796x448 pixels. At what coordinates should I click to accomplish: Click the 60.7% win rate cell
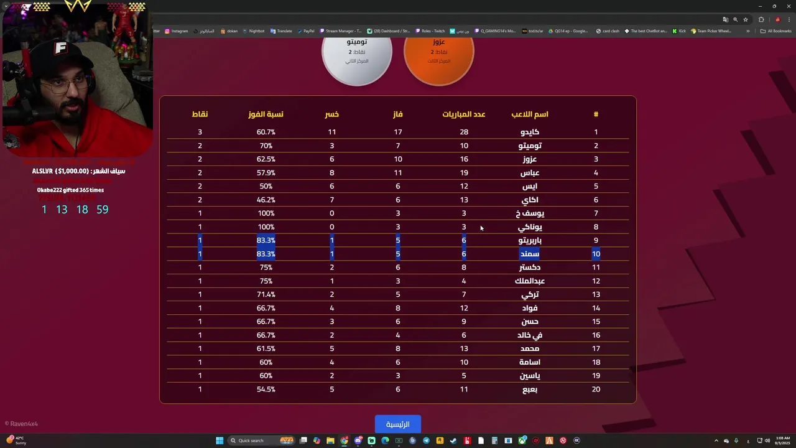coord(266,132)
